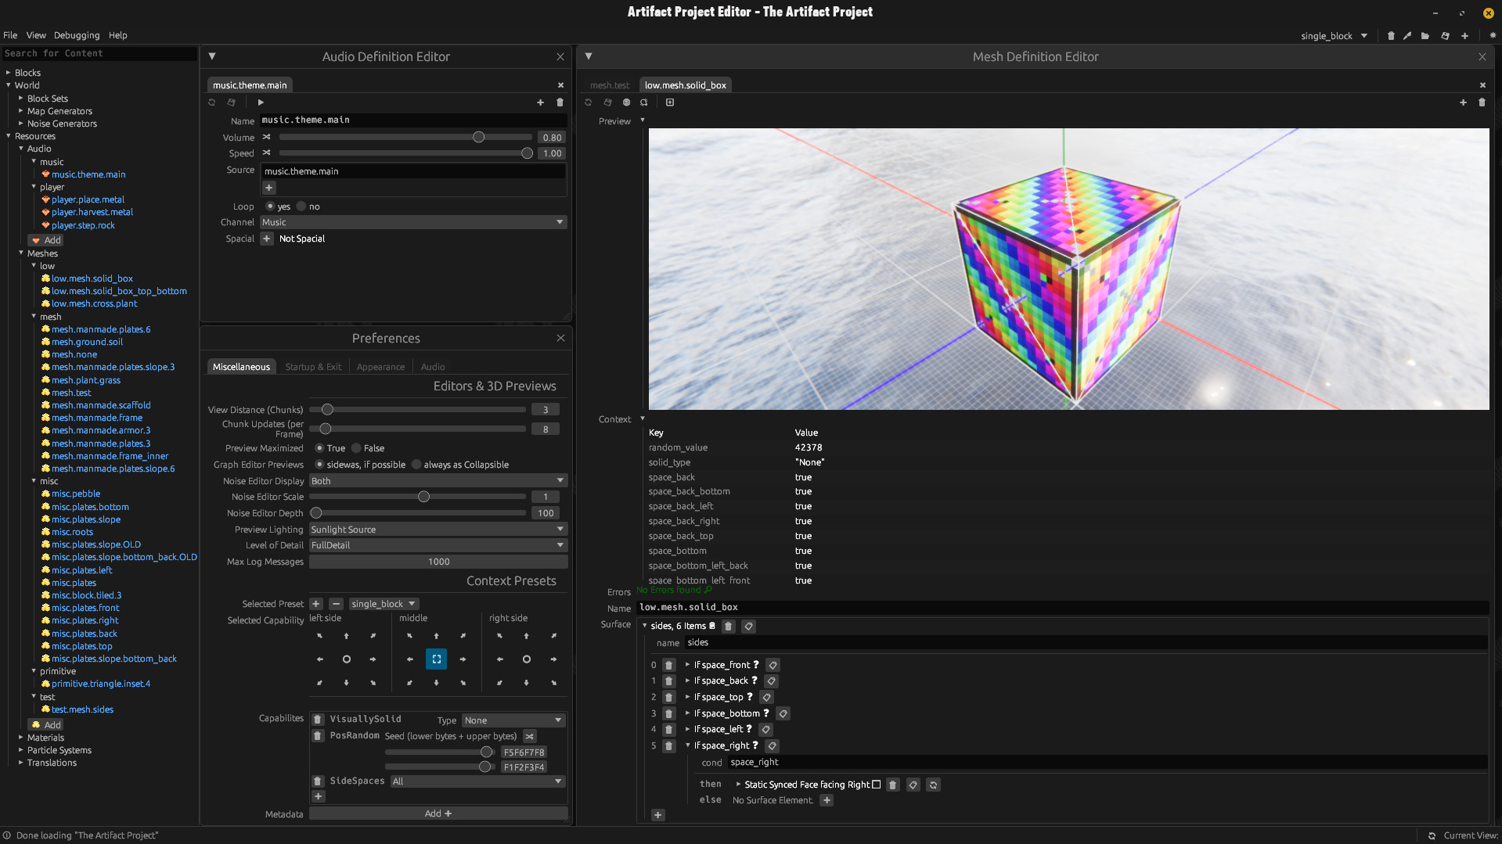Click the folder icon in top-right toolbar
The image size is (1502, 844).
point(1425,36)
